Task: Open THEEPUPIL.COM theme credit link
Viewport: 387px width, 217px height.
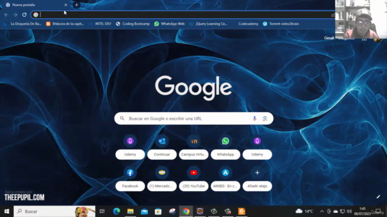Action: pos(24,197)
